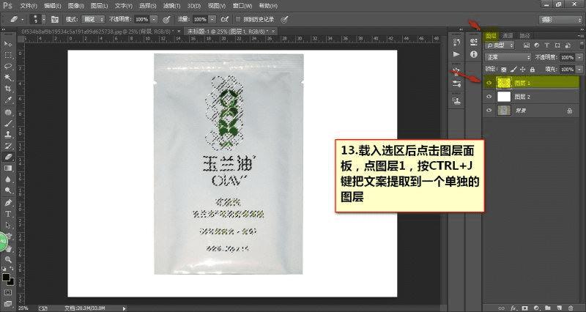Open the Properties panel icon
586x312 pixels.
tap(473, 42)
